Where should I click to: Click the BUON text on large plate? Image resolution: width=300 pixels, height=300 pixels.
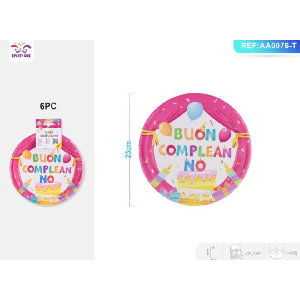[x=195, y=134]
